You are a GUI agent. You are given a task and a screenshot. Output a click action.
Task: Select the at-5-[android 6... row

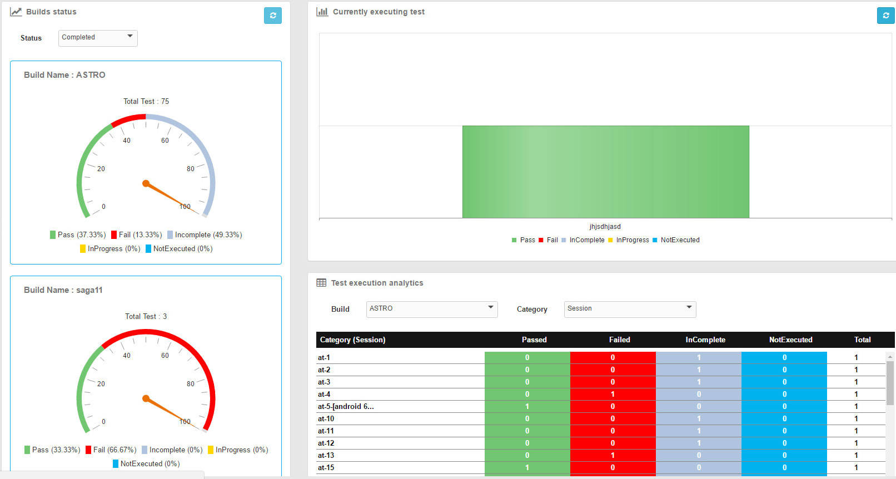pyautogui.click(x=346, y=406)
